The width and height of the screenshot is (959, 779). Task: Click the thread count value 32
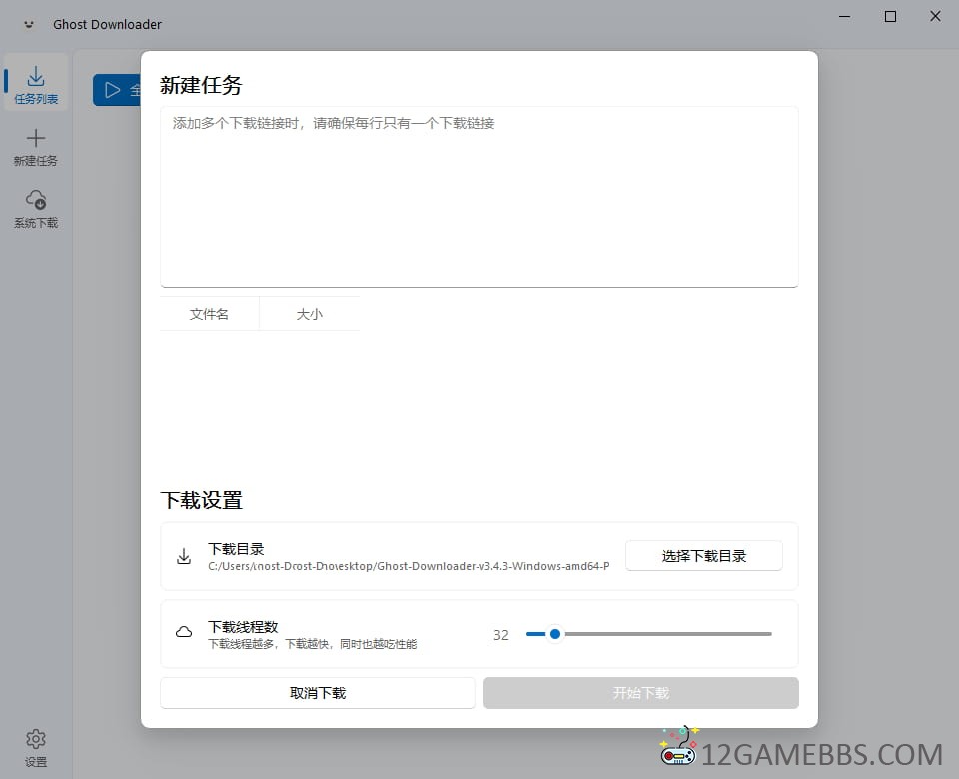click(x=501, y=635)
